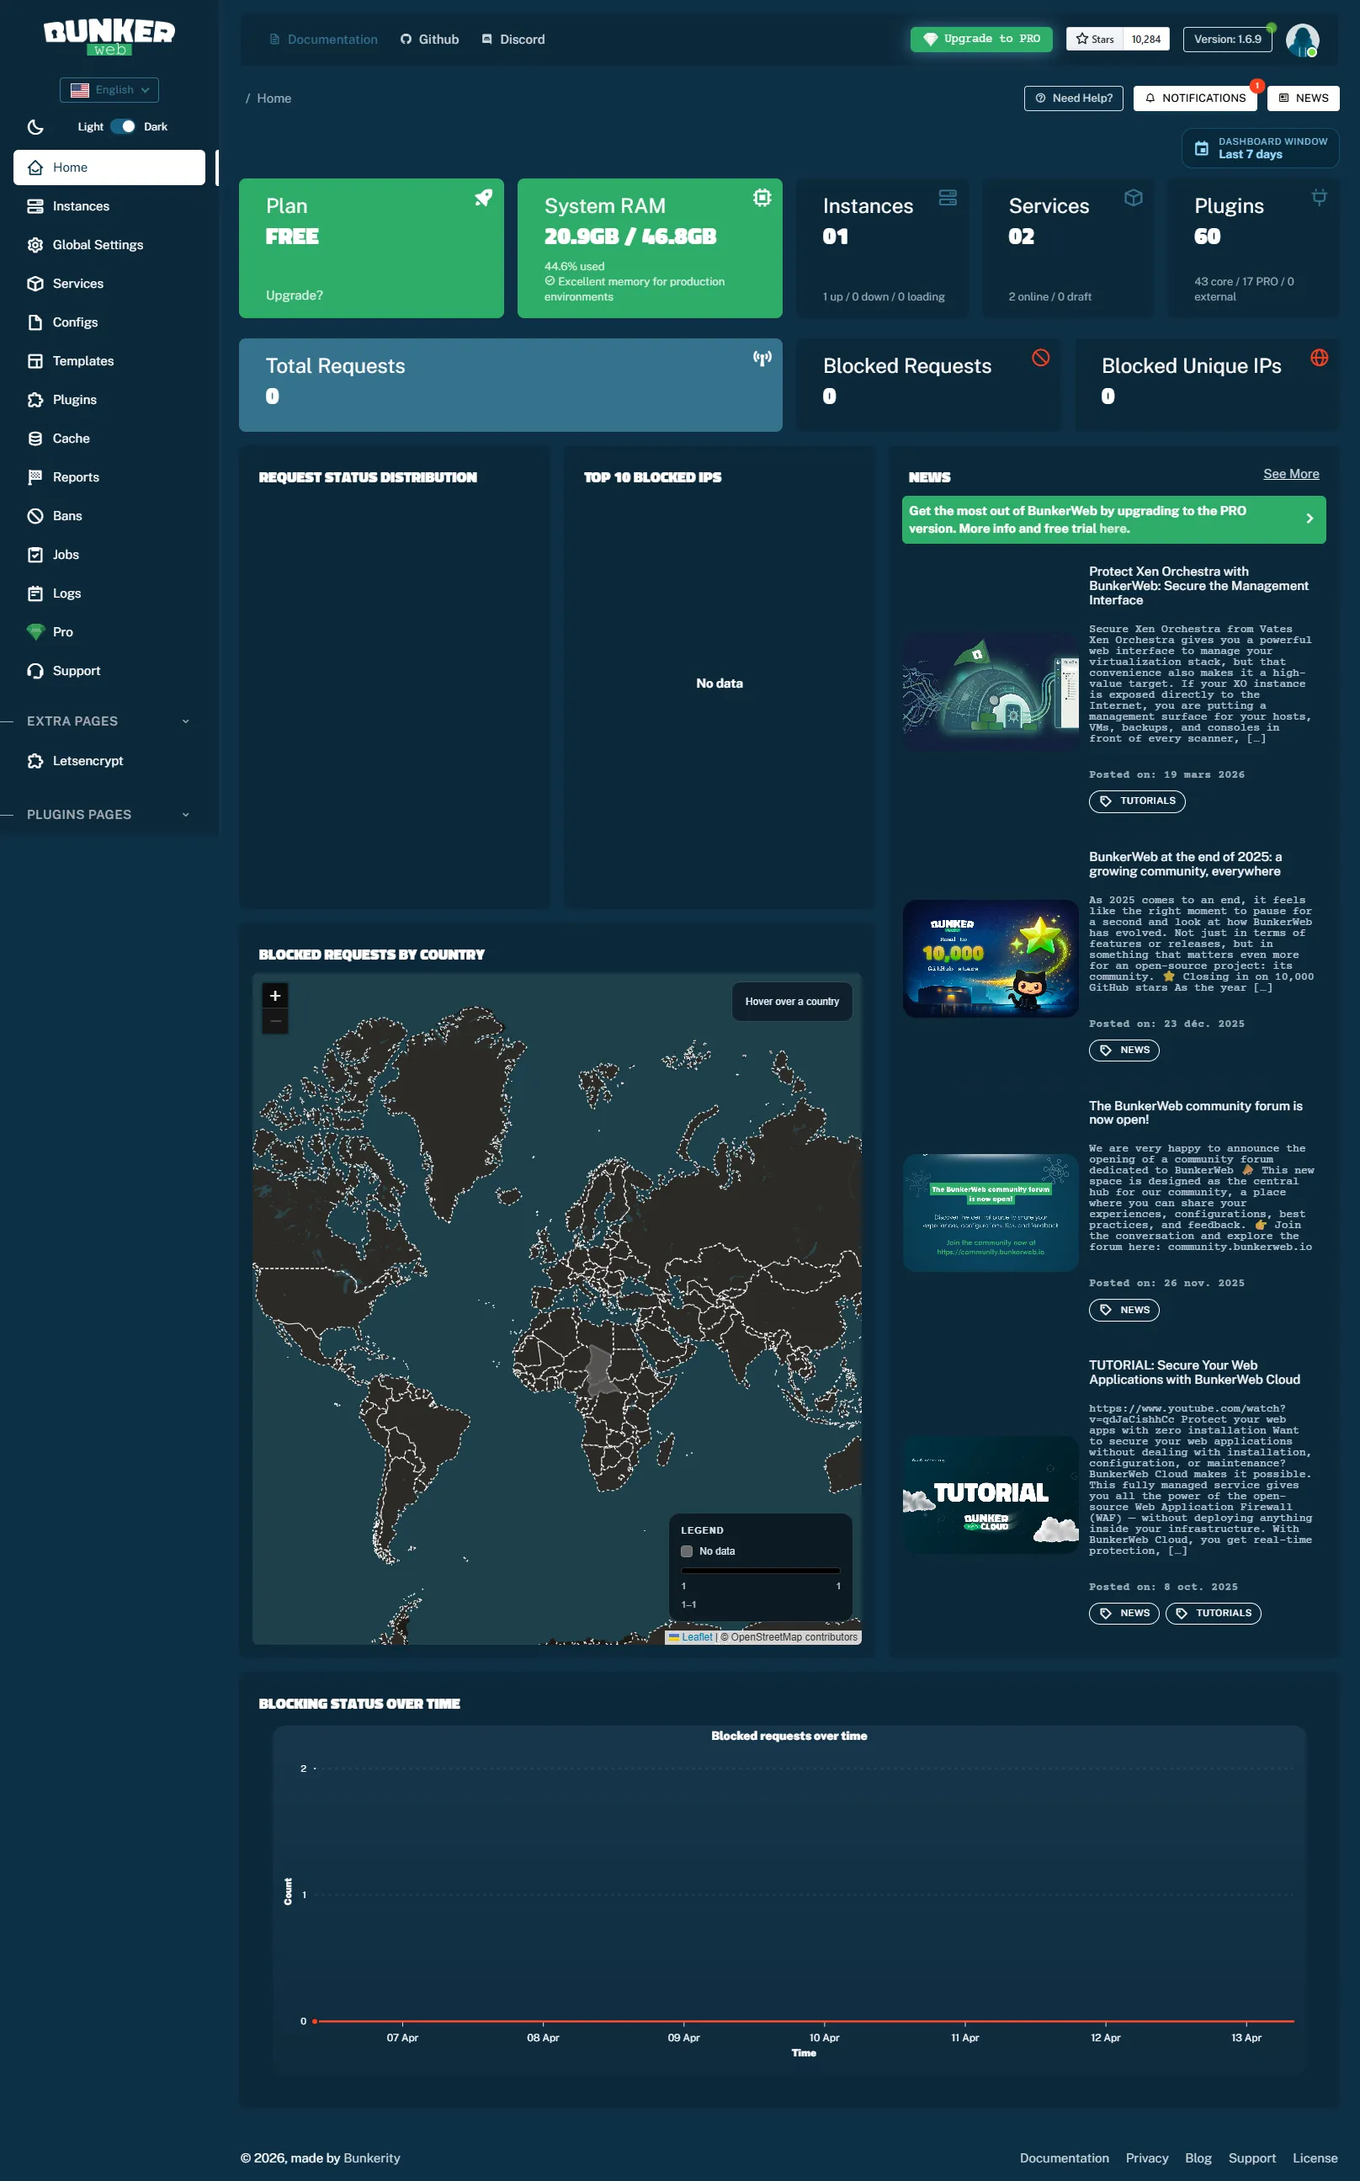
Task: Zoom into the map with the plus control
Action: point(275,996)
